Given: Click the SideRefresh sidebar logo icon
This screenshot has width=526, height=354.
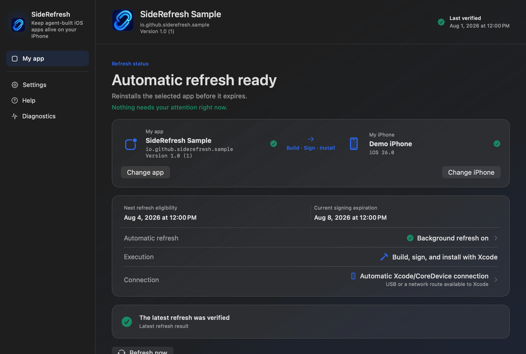Looking at the screenshot, I should pos(18,25).
